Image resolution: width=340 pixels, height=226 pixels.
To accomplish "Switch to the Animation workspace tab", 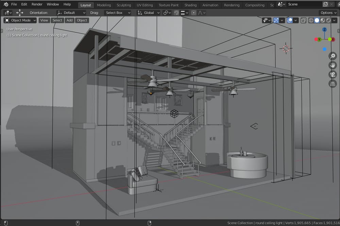I will [x=210, y=5].
